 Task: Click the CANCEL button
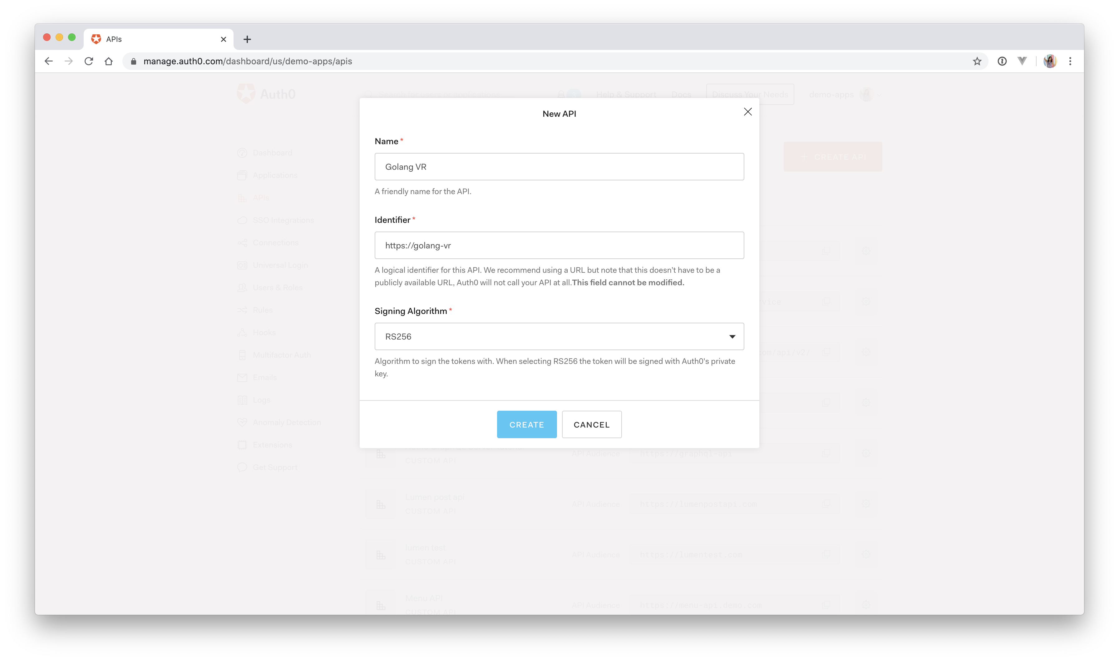point(591,424)
